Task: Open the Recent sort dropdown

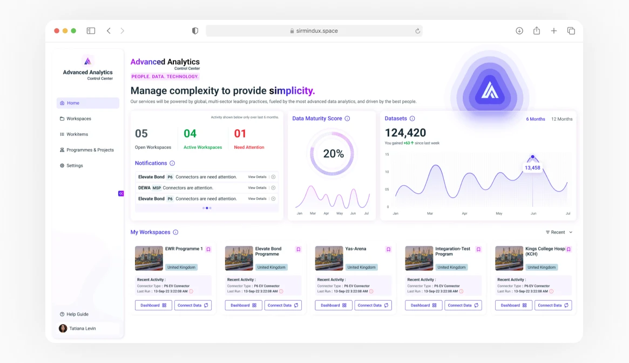Action: pyautogui.click(x=559, y=232)
